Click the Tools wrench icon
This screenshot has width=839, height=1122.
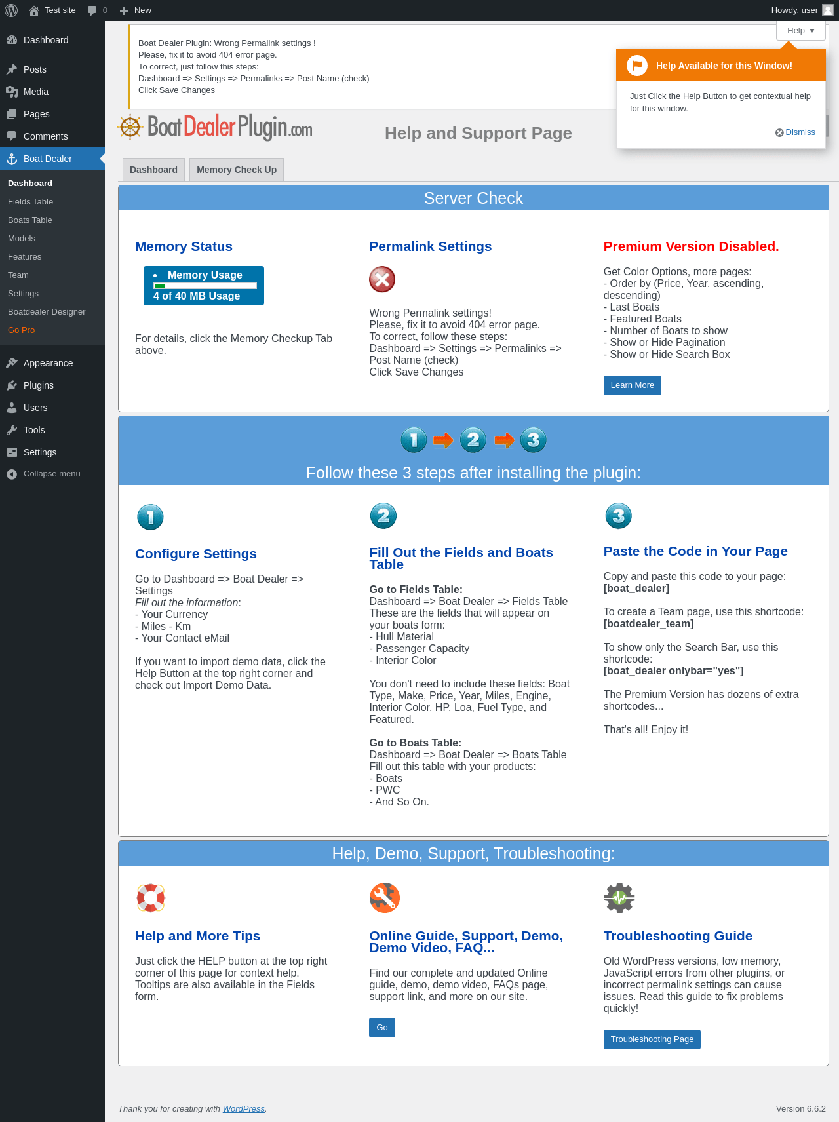pyautogui.click(x=12, y=430)
